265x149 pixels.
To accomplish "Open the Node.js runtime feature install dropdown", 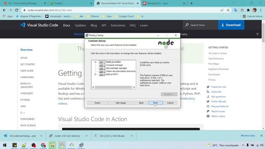I will (102, 62).
